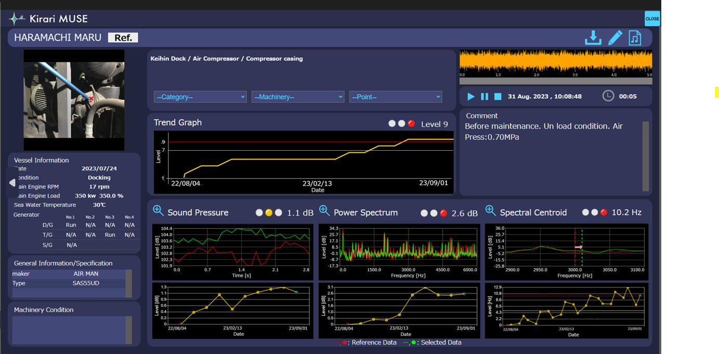Collapse the side panel with left arrow

click(x=12, y=182)
